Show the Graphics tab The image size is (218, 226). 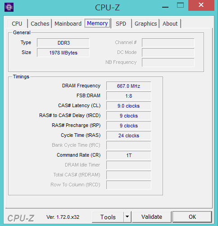click(145, 23)
